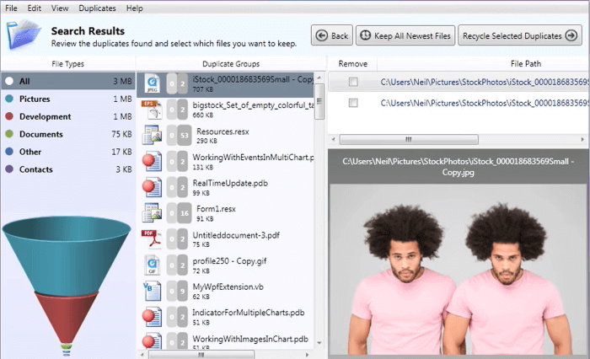The image size is (590, 359).
Task: Click the funnel chart blue Pictures segment
Action: (x=67, y=256)
